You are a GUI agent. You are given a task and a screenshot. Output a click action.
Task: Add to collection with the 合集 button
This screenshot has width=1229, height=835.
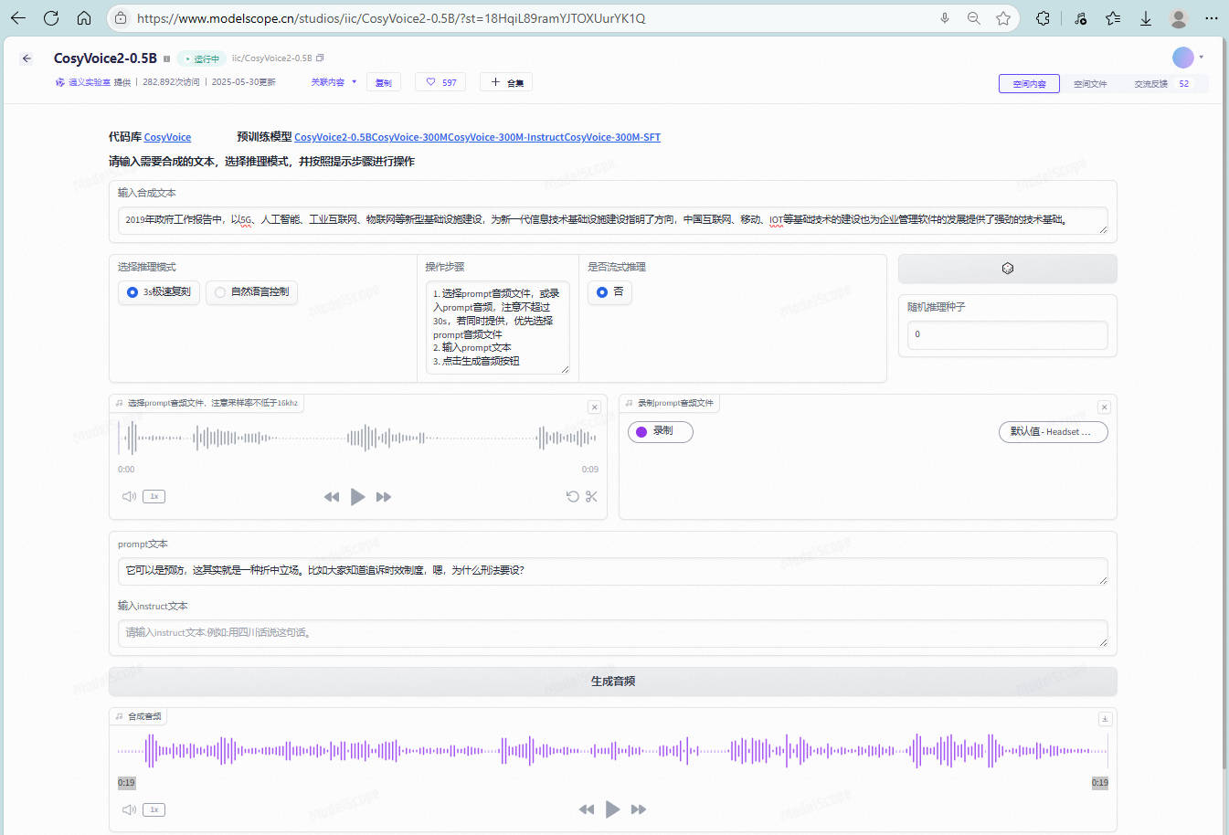506,82
